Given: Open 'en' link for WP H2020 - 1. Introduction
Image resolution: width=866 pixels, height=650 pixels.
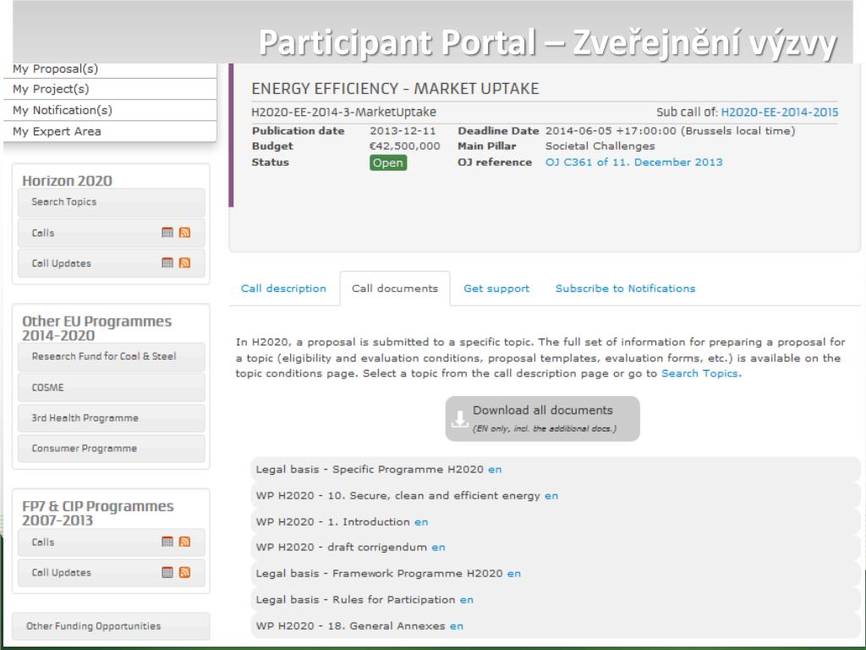Looking at the screenshot, I should point(421,521).
